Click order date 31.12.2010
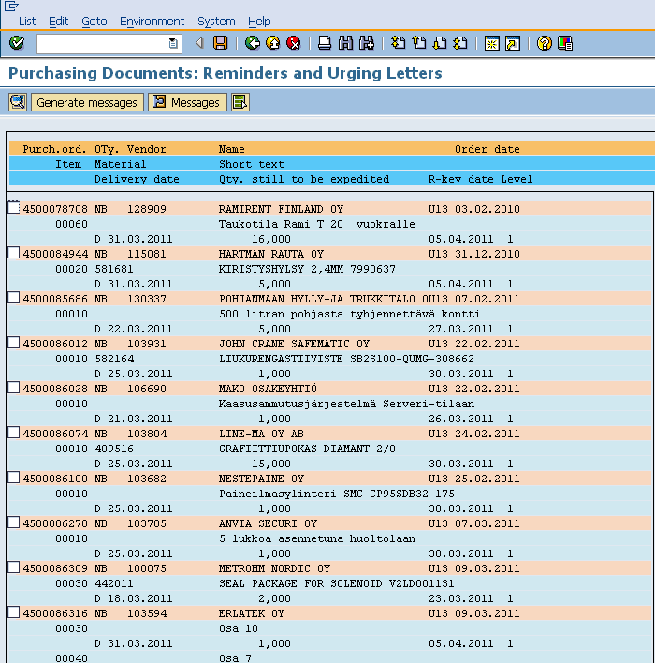Image resolution: width=655 pixels, height=663 pixels. tap(488, 254)
